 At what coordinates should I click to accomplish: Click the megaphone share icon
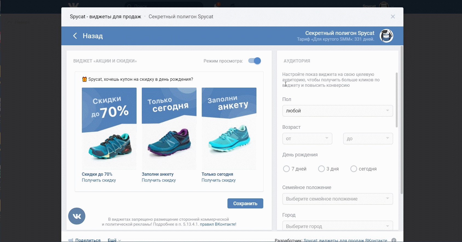click(71, 240)
